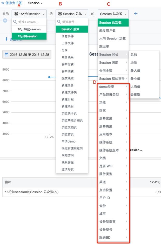Expand the 合同金额 submenu
Image resolution: width=161 pixels, height=244 pixels.
point(113,71)
